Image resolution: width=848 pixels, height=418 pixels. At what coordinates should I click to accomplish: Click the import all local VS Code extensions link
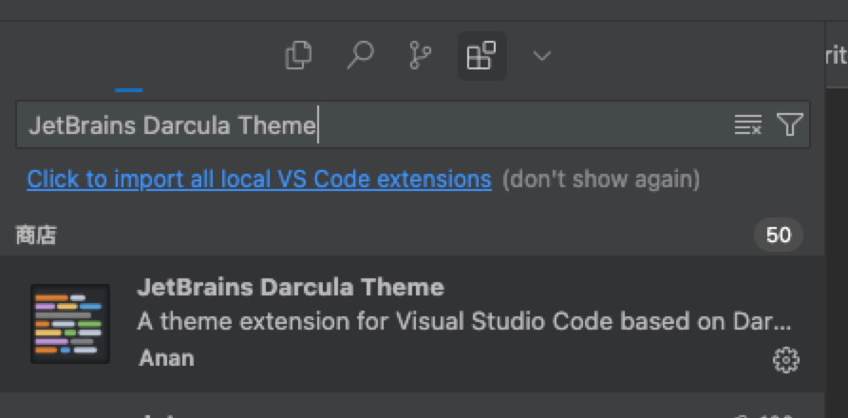[259, 179]
